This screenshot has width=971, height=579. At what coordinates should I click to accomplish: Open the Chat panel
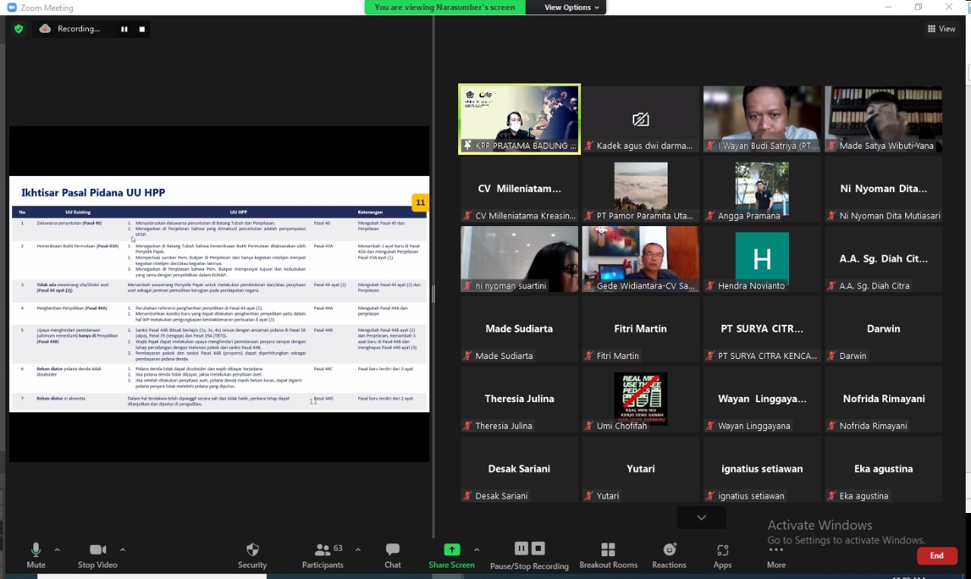tap(392, 550)
